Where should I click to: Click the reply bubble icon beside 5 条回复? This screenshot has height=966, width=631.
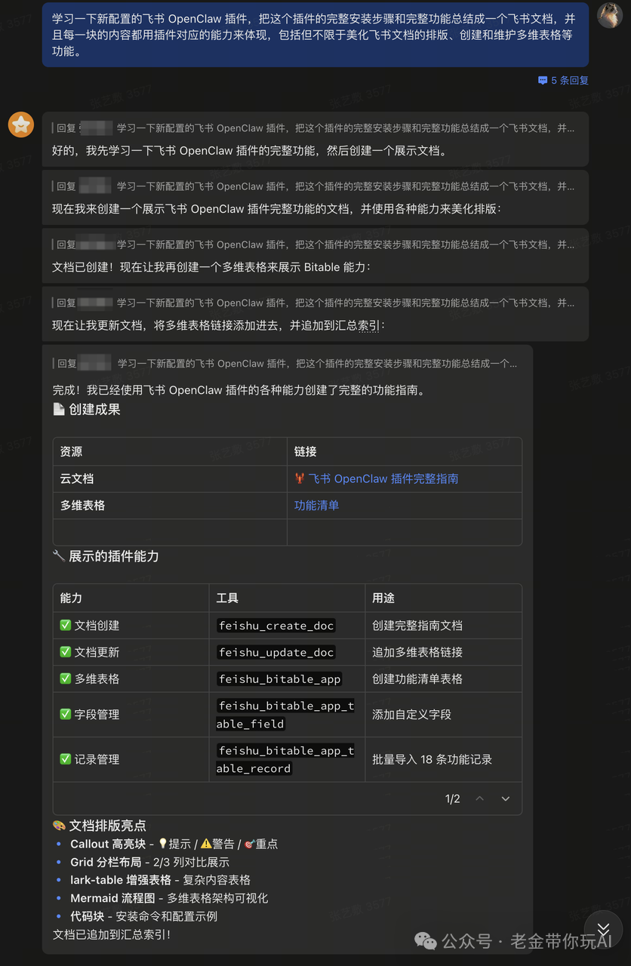pos(543,80)
